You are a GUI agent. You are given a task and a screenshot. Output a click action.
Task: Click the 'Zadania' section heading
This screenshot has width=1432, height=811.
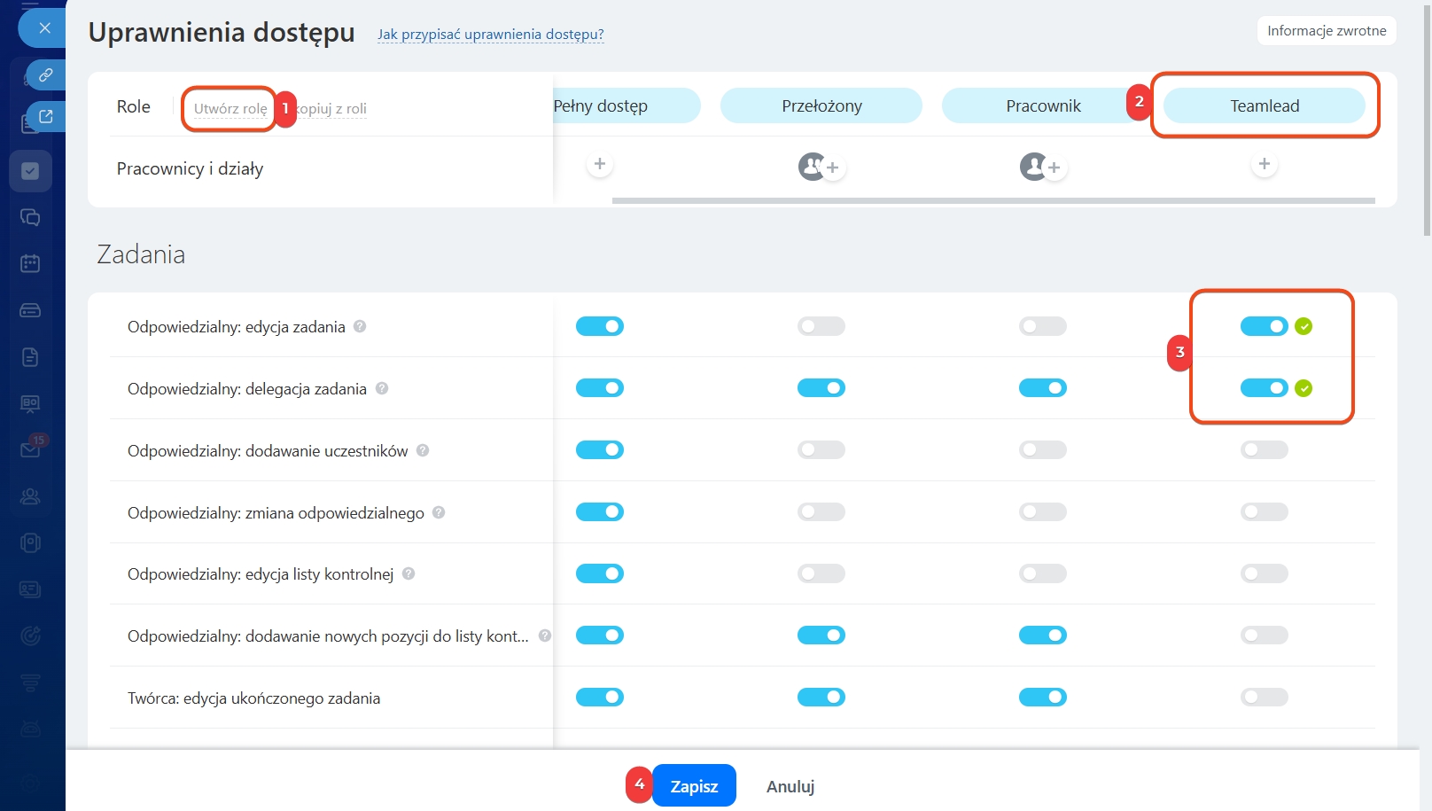point(141,254)
